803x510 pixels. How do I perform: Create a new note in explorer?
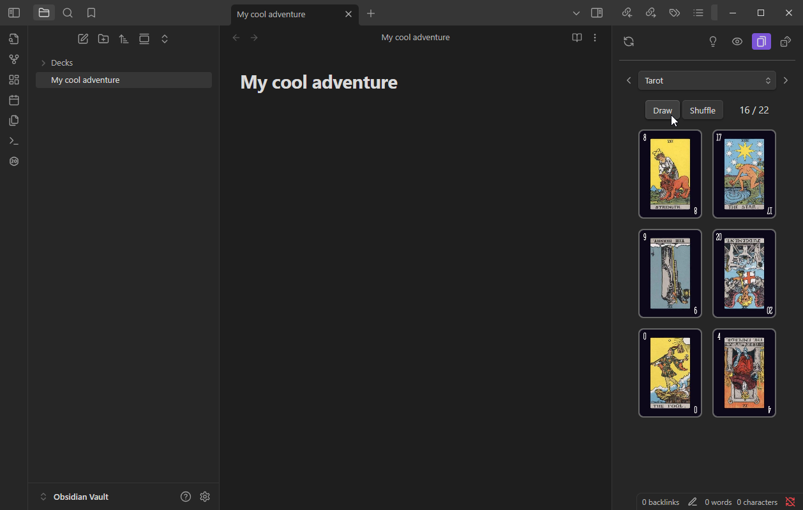click(x=83, y=39)
